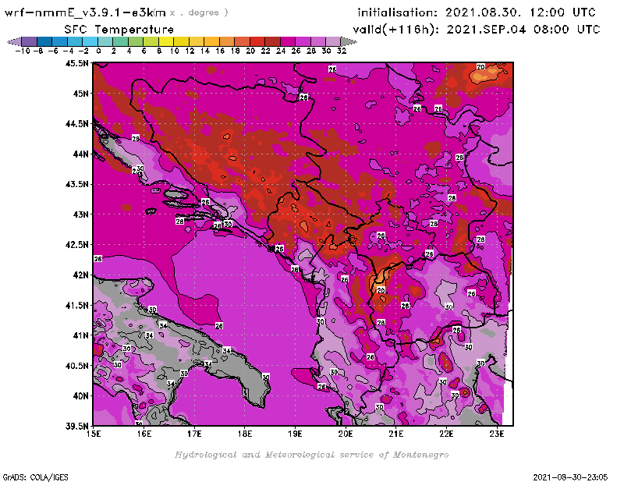Select the '0' colorbar scale label

click(98, 51)
